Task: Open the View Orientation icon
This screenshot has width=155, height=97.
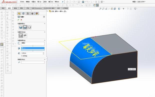Action: coord(115,9)
